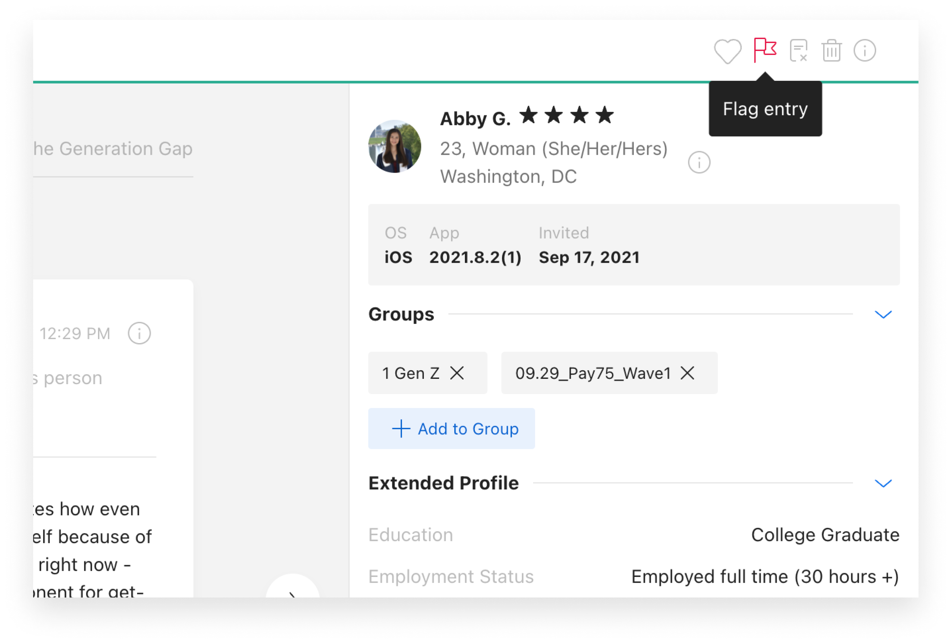Collapse the Extended Profile section chevron
Viewport: 952px width, 644px height.
883,483
